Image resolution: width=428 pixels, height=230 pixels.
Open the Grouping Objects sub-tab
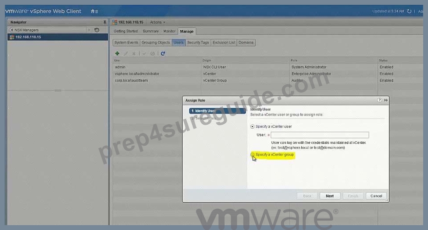156,42
